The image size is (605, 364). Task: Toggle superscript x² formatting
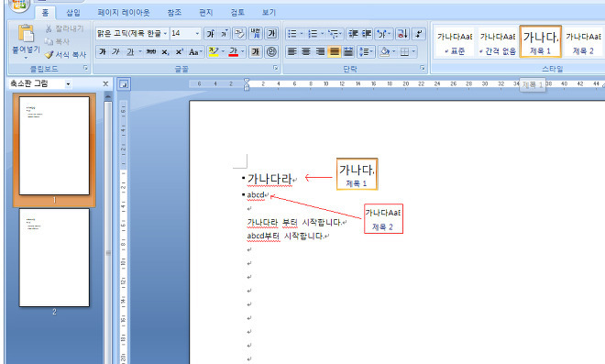179,51
